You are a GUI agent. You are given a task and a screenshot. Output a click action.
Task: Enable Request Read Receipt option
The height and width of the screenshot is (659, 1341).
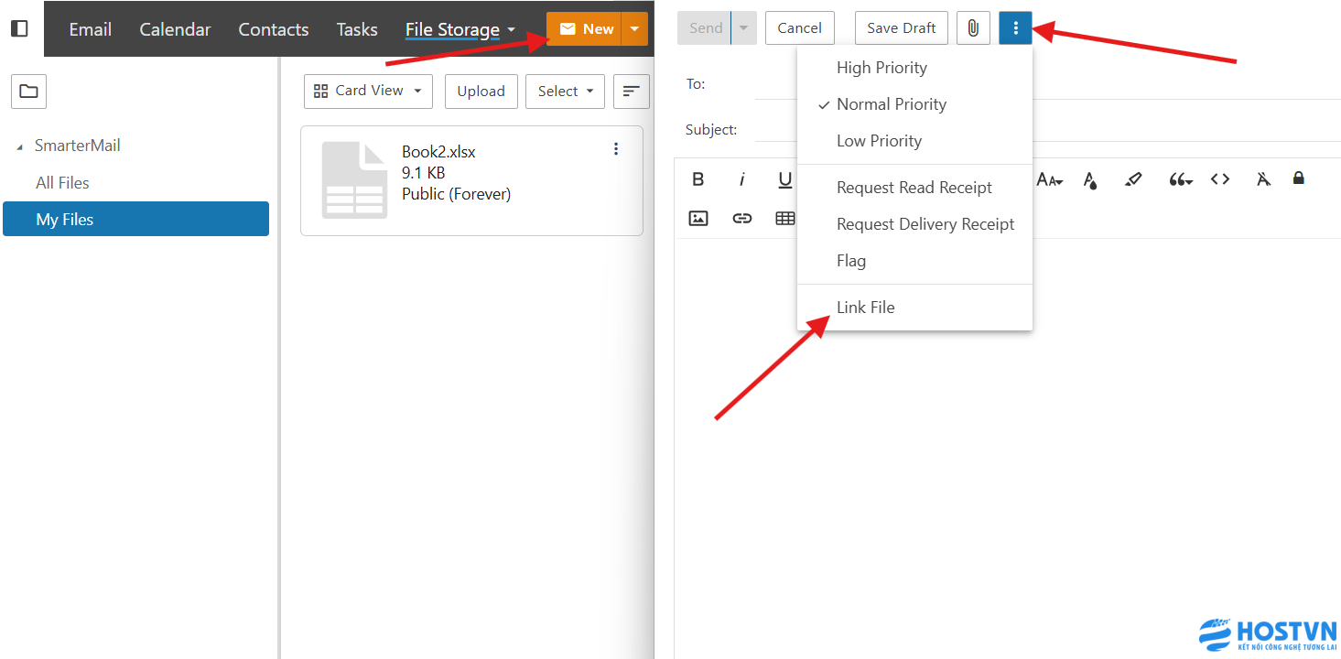(x=914, y=188)
